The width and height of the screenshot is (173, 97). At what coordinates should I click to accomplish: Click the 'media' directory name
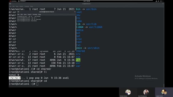[x=80, y=30]
